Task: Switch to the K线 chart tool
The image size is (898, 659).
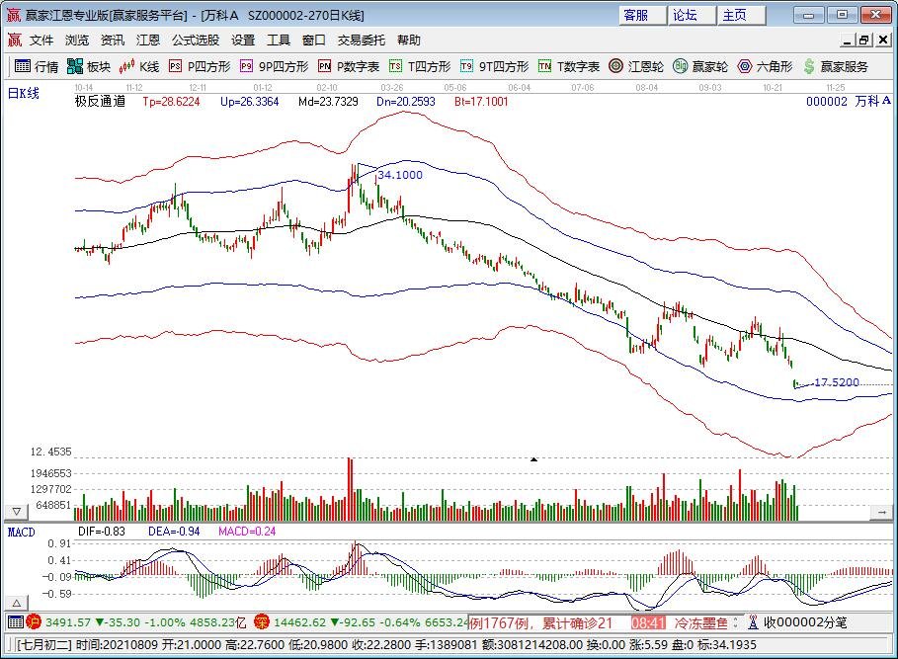Action: (139, 66)
